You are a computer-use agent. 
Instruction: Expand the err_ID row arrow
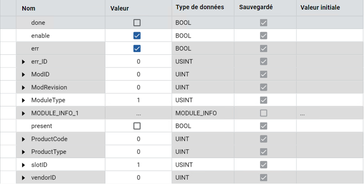(23, 62)
